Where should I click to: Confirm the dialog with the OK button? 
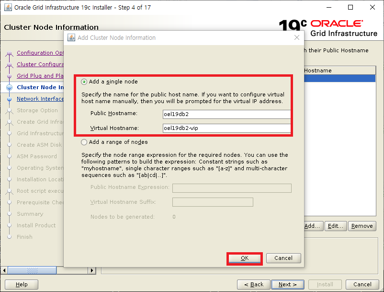click(x=244, y=258)
